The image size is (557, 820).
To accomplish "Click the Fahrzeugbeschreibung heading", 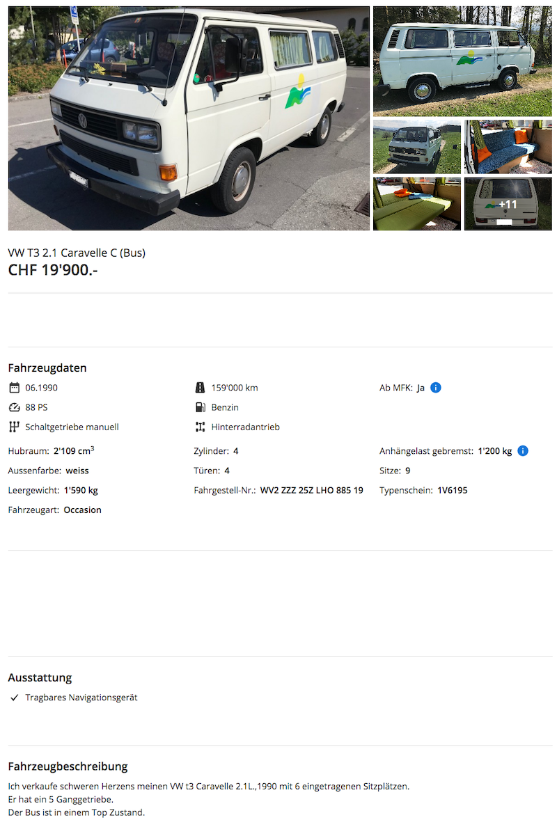I will pos(68,766).
